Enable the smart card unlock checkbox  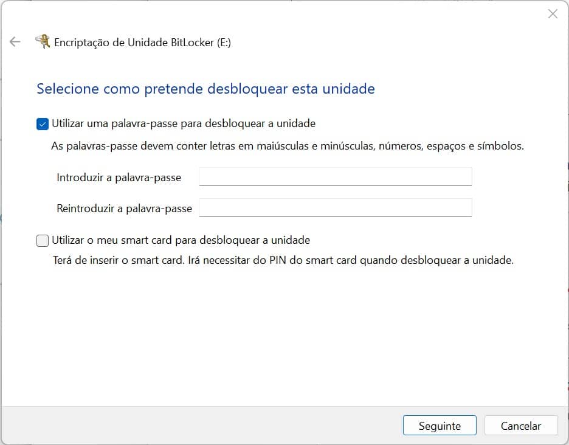tap(43, 241)
